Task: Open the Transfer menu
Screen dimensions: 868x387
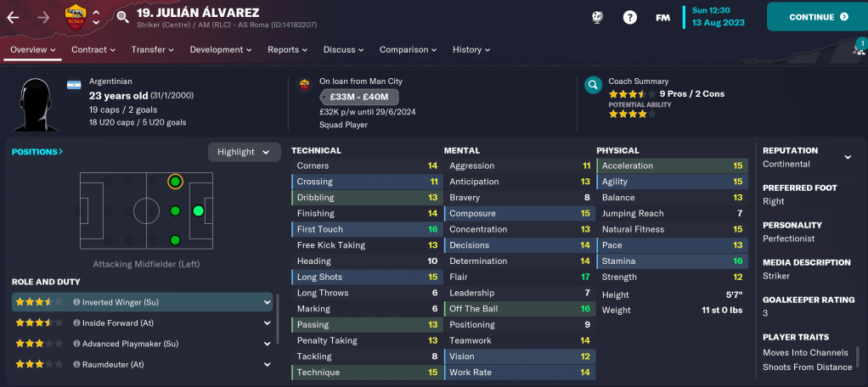Action: coord(152,50)
